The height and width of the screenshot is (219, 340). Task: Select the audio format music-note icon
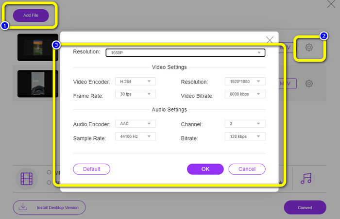point(306,178)
